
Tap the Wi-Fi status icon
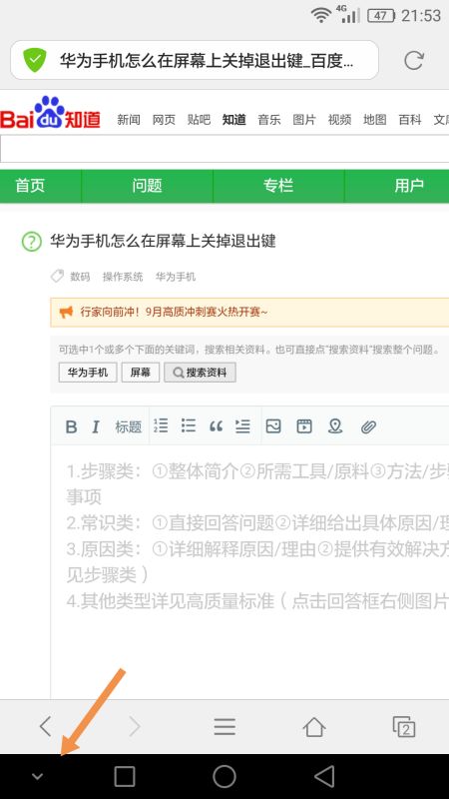(321, 16)
